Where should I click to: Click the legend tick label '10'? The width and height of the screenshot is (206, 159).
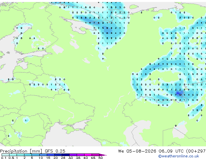click(x=41, y=158)
